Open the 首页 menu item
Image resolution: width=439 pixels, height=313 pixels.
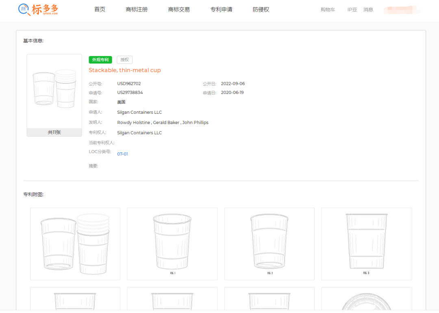click(100, 9)
